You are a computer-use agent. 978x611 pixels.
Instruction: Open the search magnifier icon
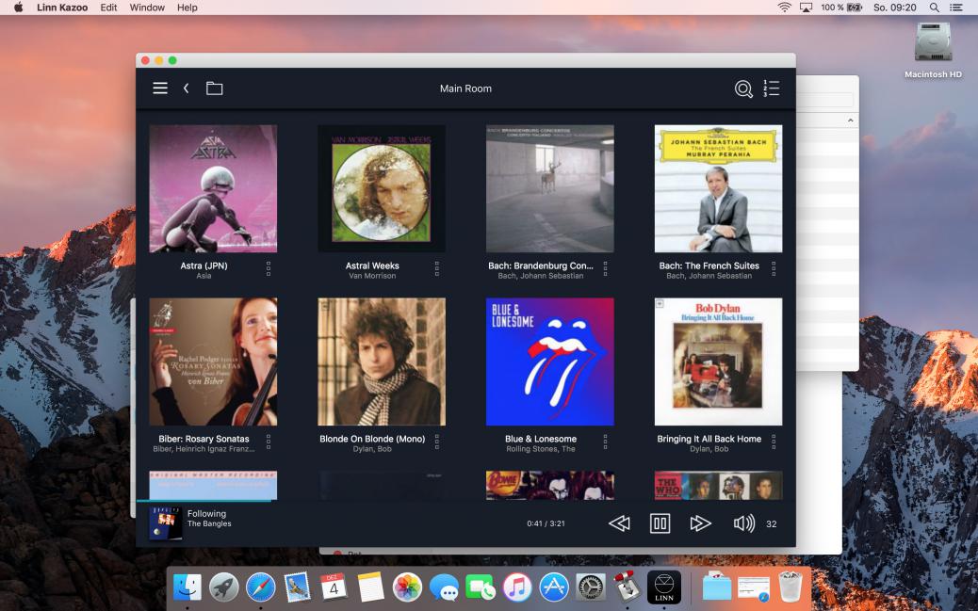tap(743, 88)
